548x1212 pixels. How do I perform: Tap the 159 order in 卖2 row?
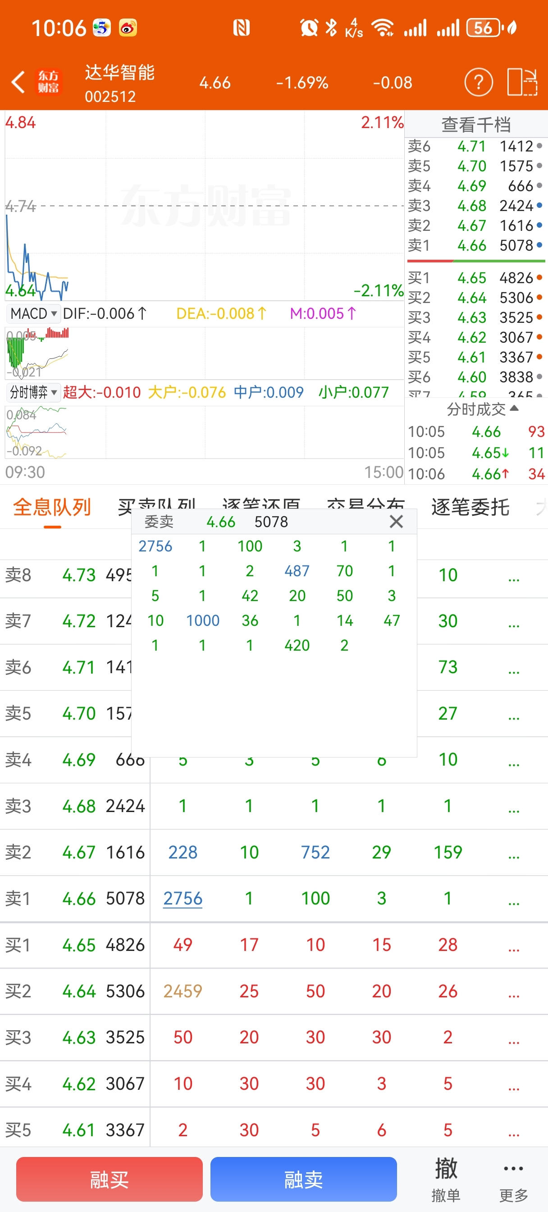[448, 852]
